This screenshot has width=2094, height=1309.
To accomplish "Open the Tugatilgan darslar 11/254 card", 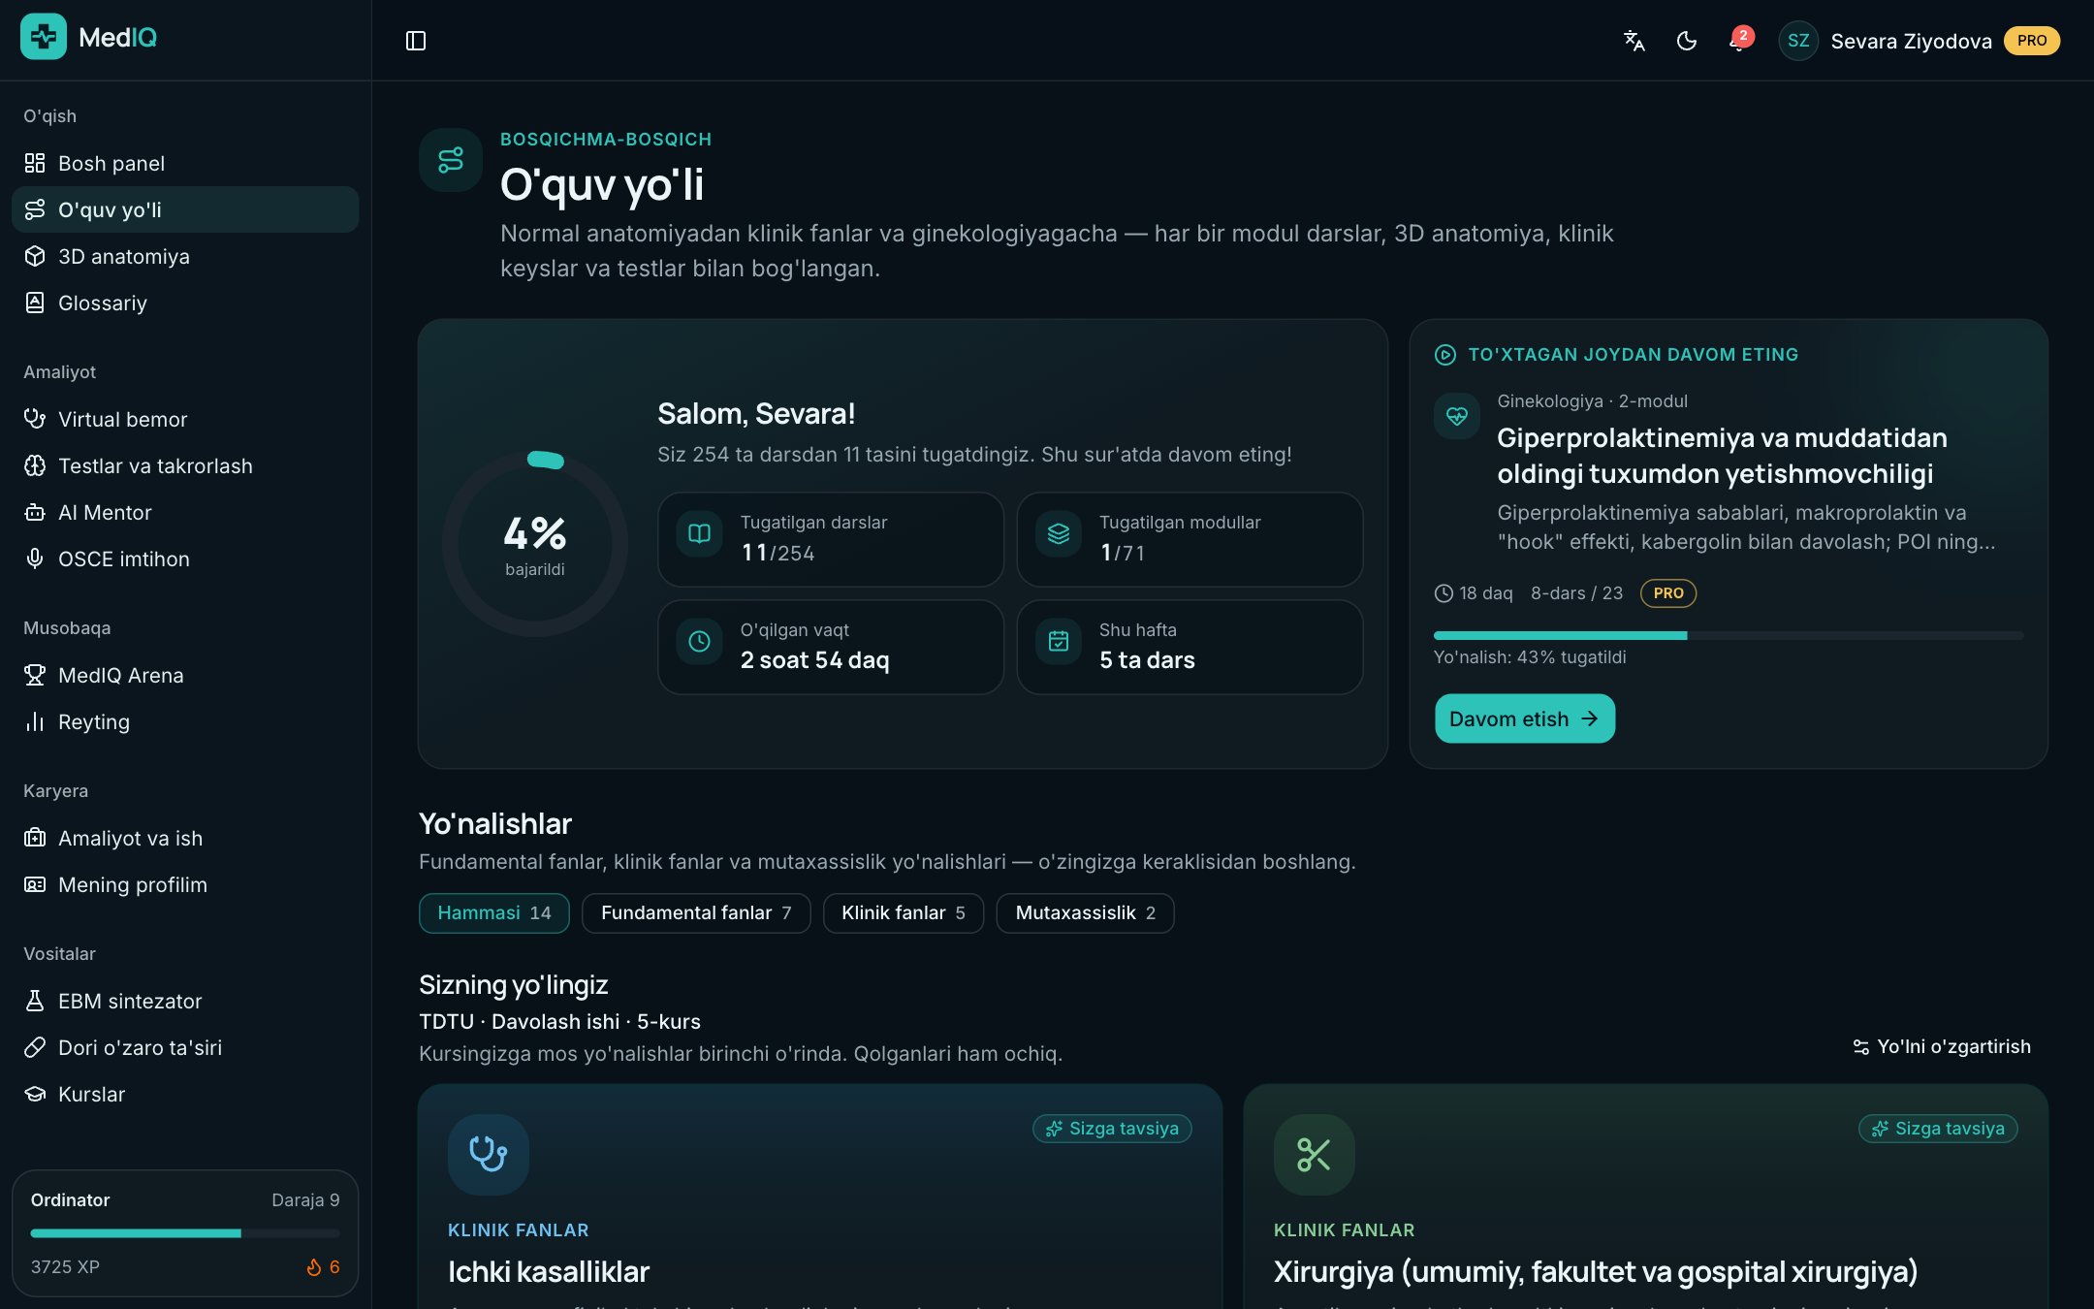I will tap(831, 539).
